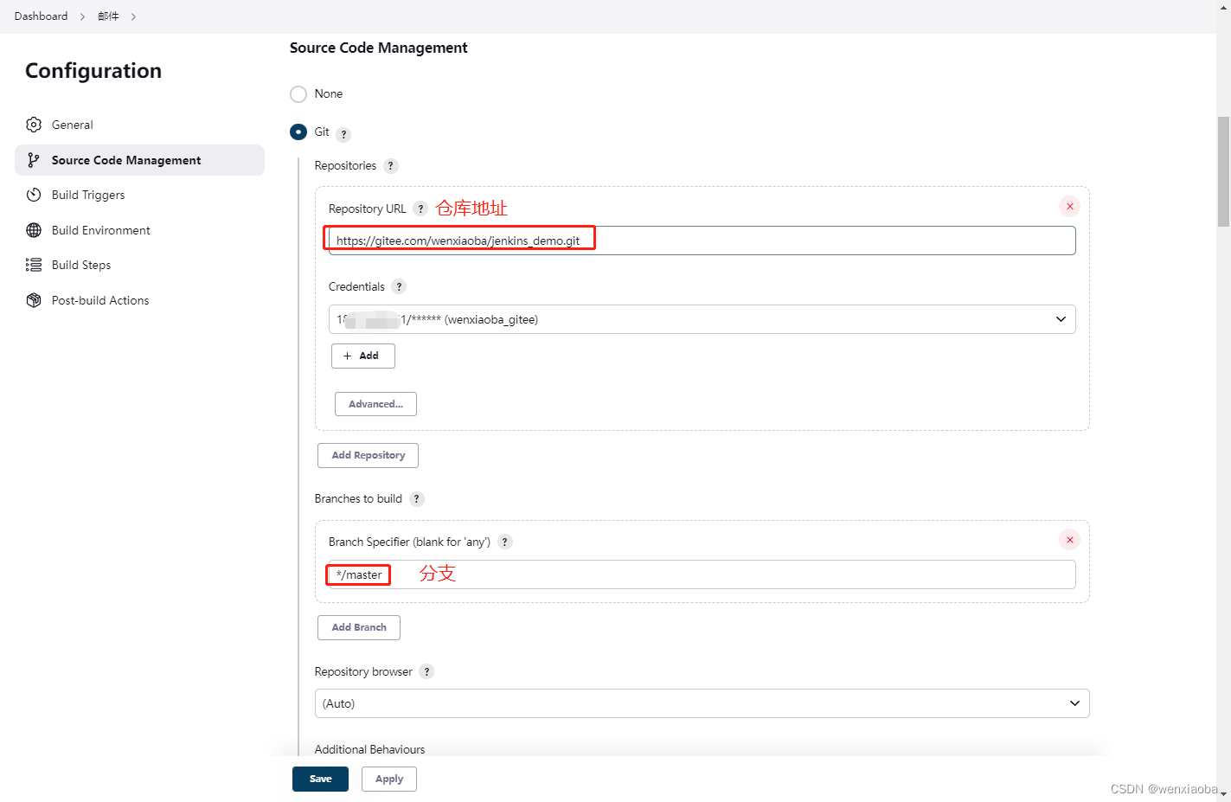
Task: Click the page vertical scrollbar
Action: pyautogui.click(x=1223, y=171)
